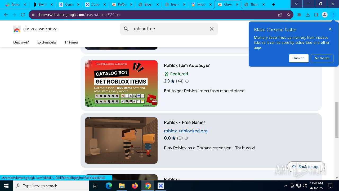Click the share page icon in address bar
Screen dimensions: 339x191
click(x=280, y=15)
